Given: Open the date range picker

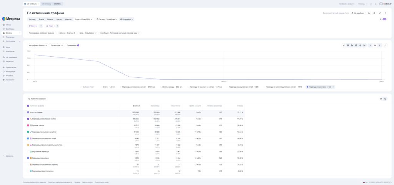Looking at the screenshot, I should click(83, 19).
